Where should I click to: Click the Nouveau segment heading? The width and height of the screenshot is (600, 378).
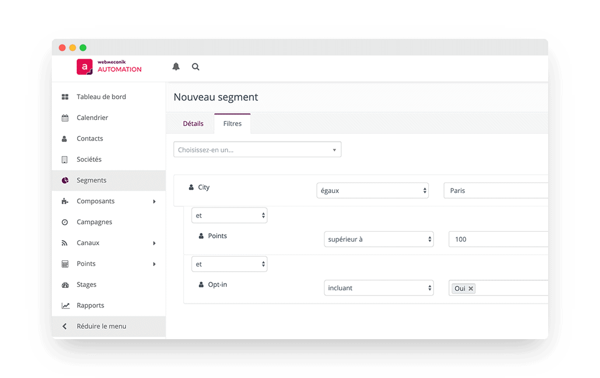(216, 97)
